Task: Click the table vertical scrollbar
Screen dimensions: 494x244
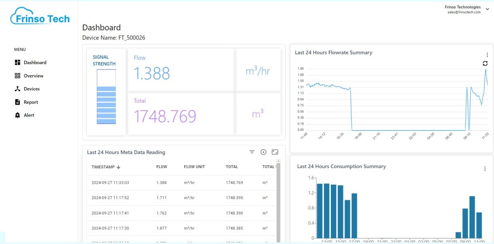Action: point(277,202)
